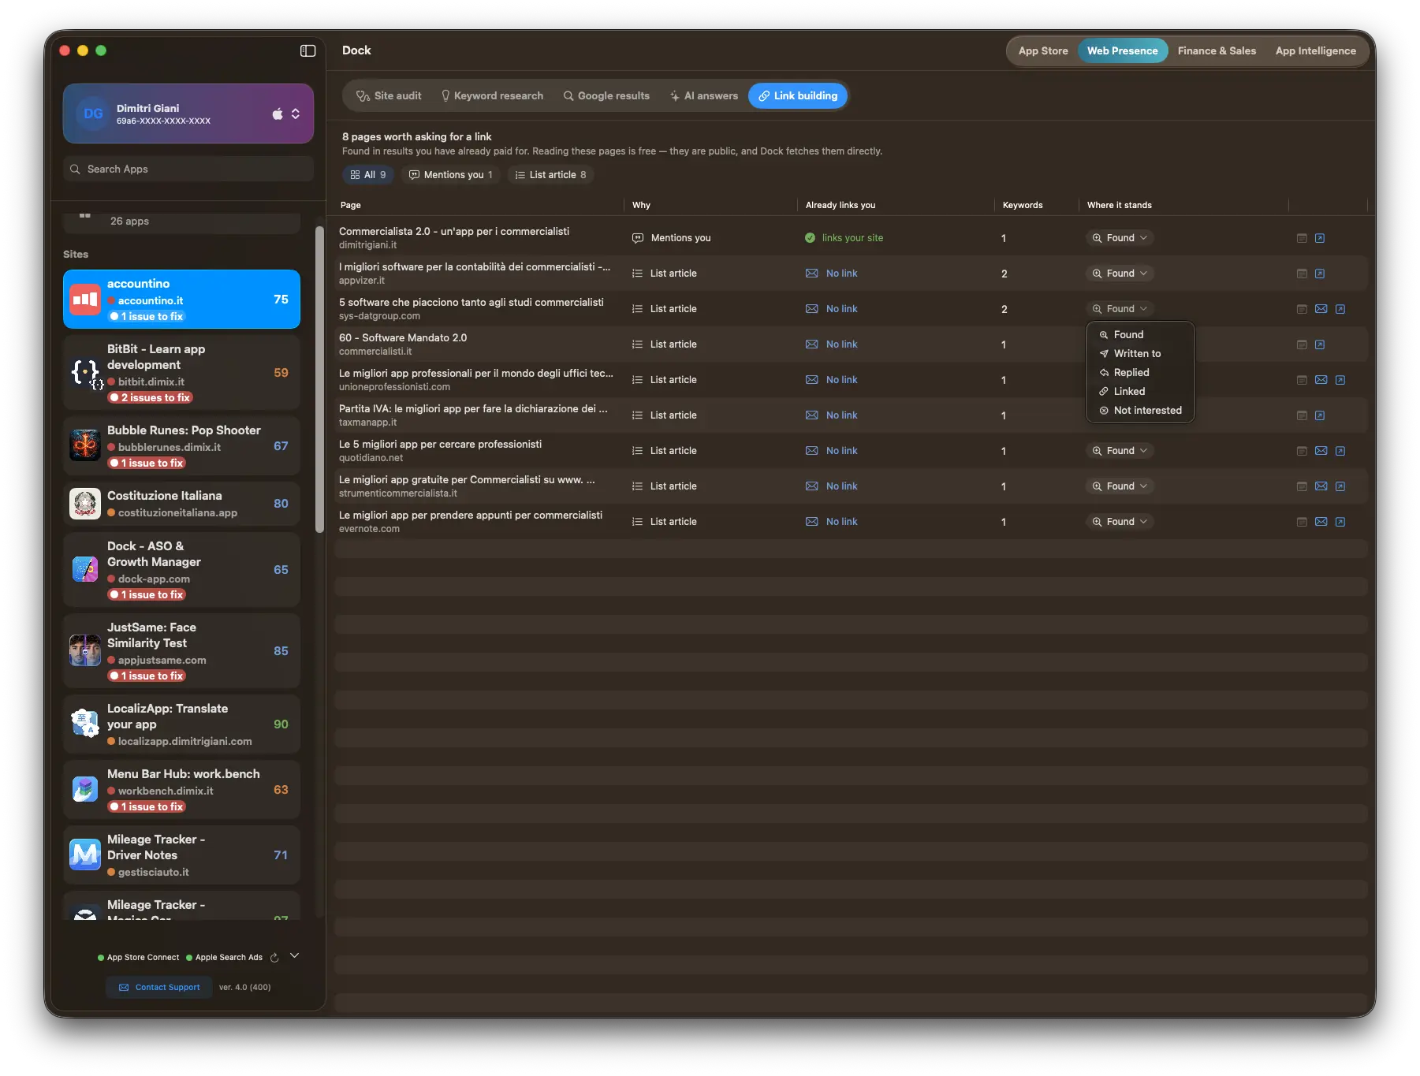Click the email envelope icon for the unioneprofessionisti.com row
This screenshot has height=1076, width=1420.
click(x=1321, y=380)
